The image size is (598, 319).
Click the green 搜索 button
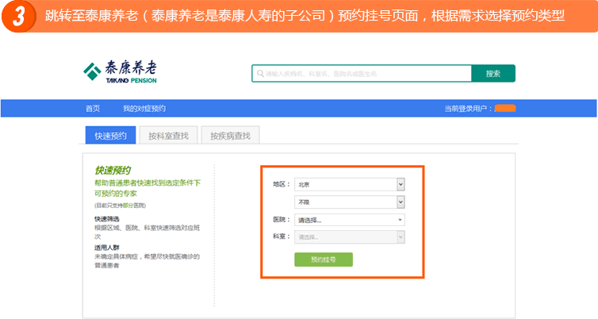point(493,73)
